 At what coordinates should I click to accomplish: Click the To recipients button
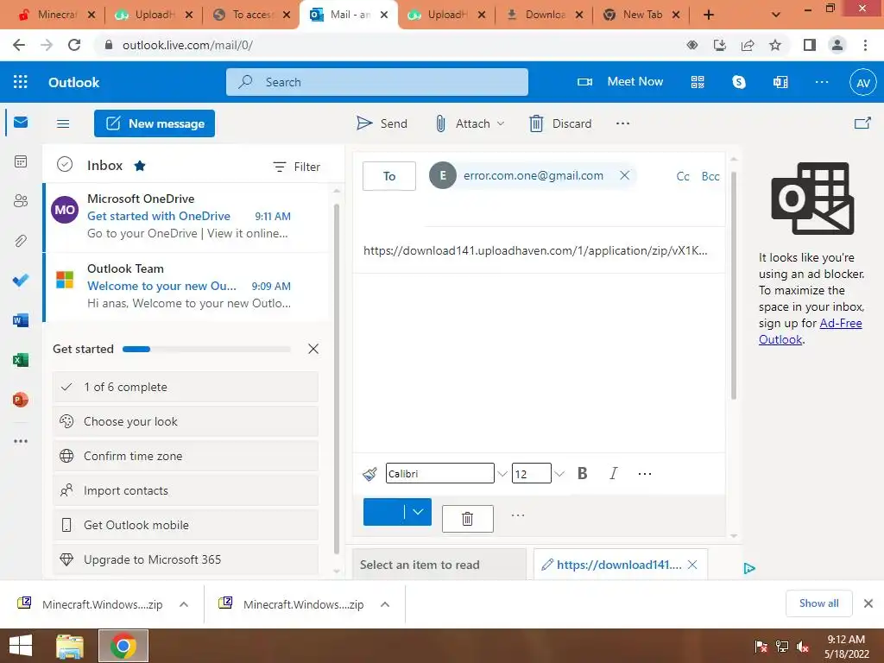pos(389,176)
